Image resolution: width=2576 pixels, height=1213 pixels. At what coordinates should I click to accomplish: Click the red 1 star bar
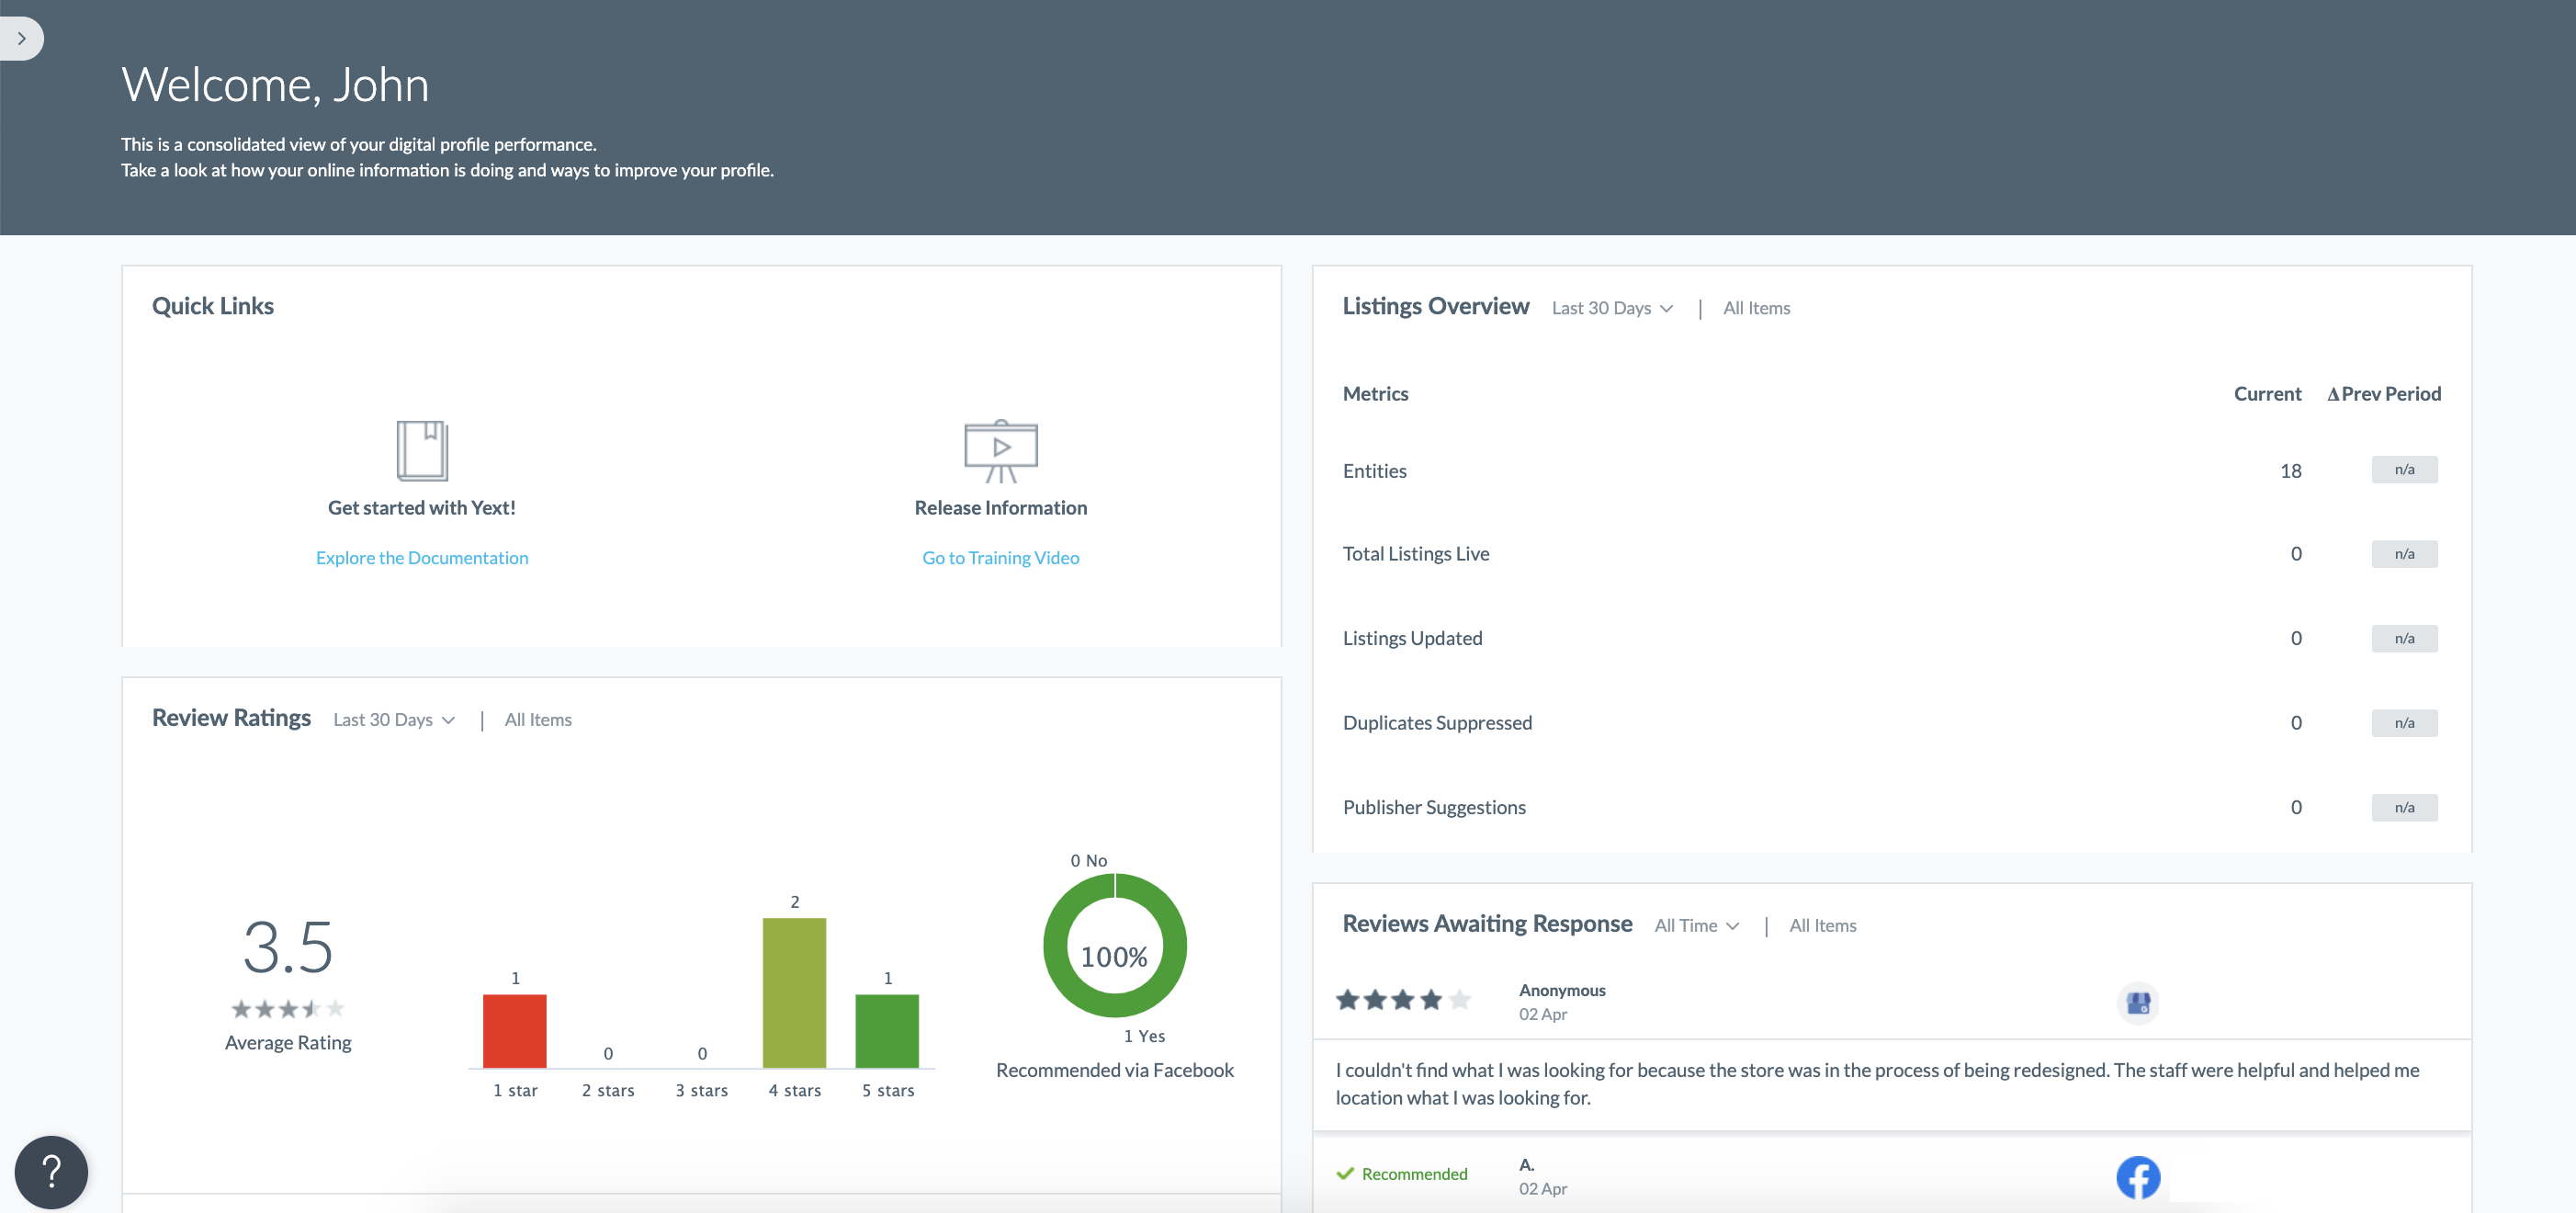(x=514, y=1030)
